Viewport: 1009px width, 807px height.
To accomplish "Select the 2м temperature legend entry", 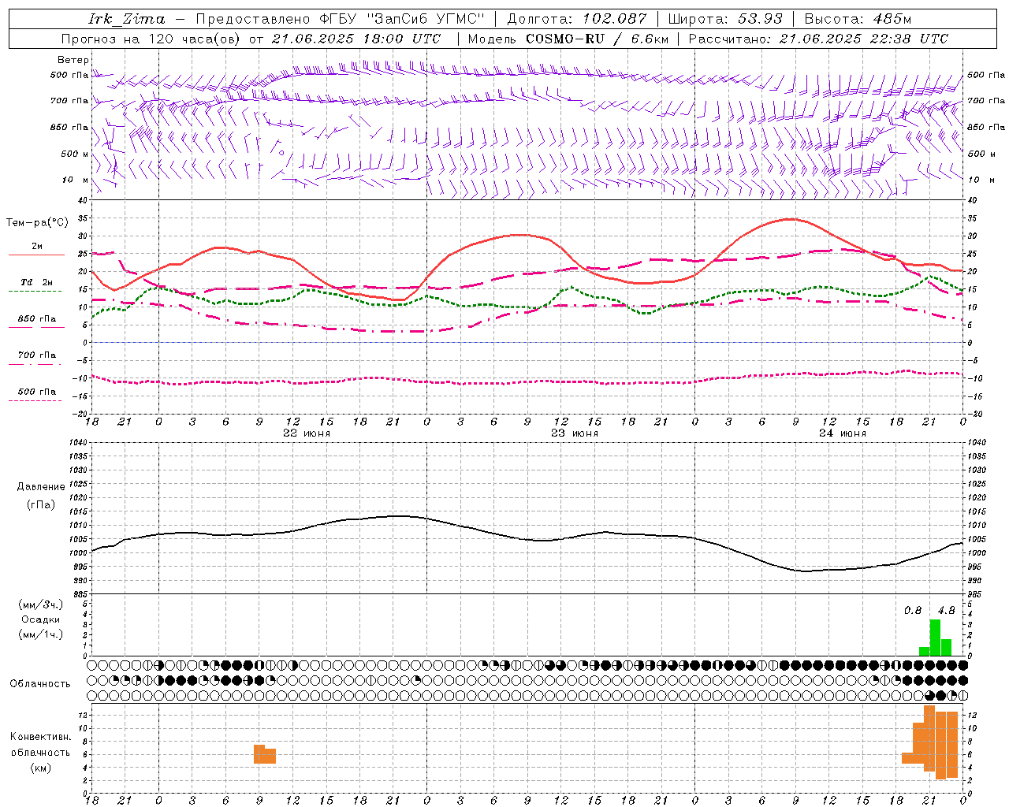I will [x=37, y=246].
